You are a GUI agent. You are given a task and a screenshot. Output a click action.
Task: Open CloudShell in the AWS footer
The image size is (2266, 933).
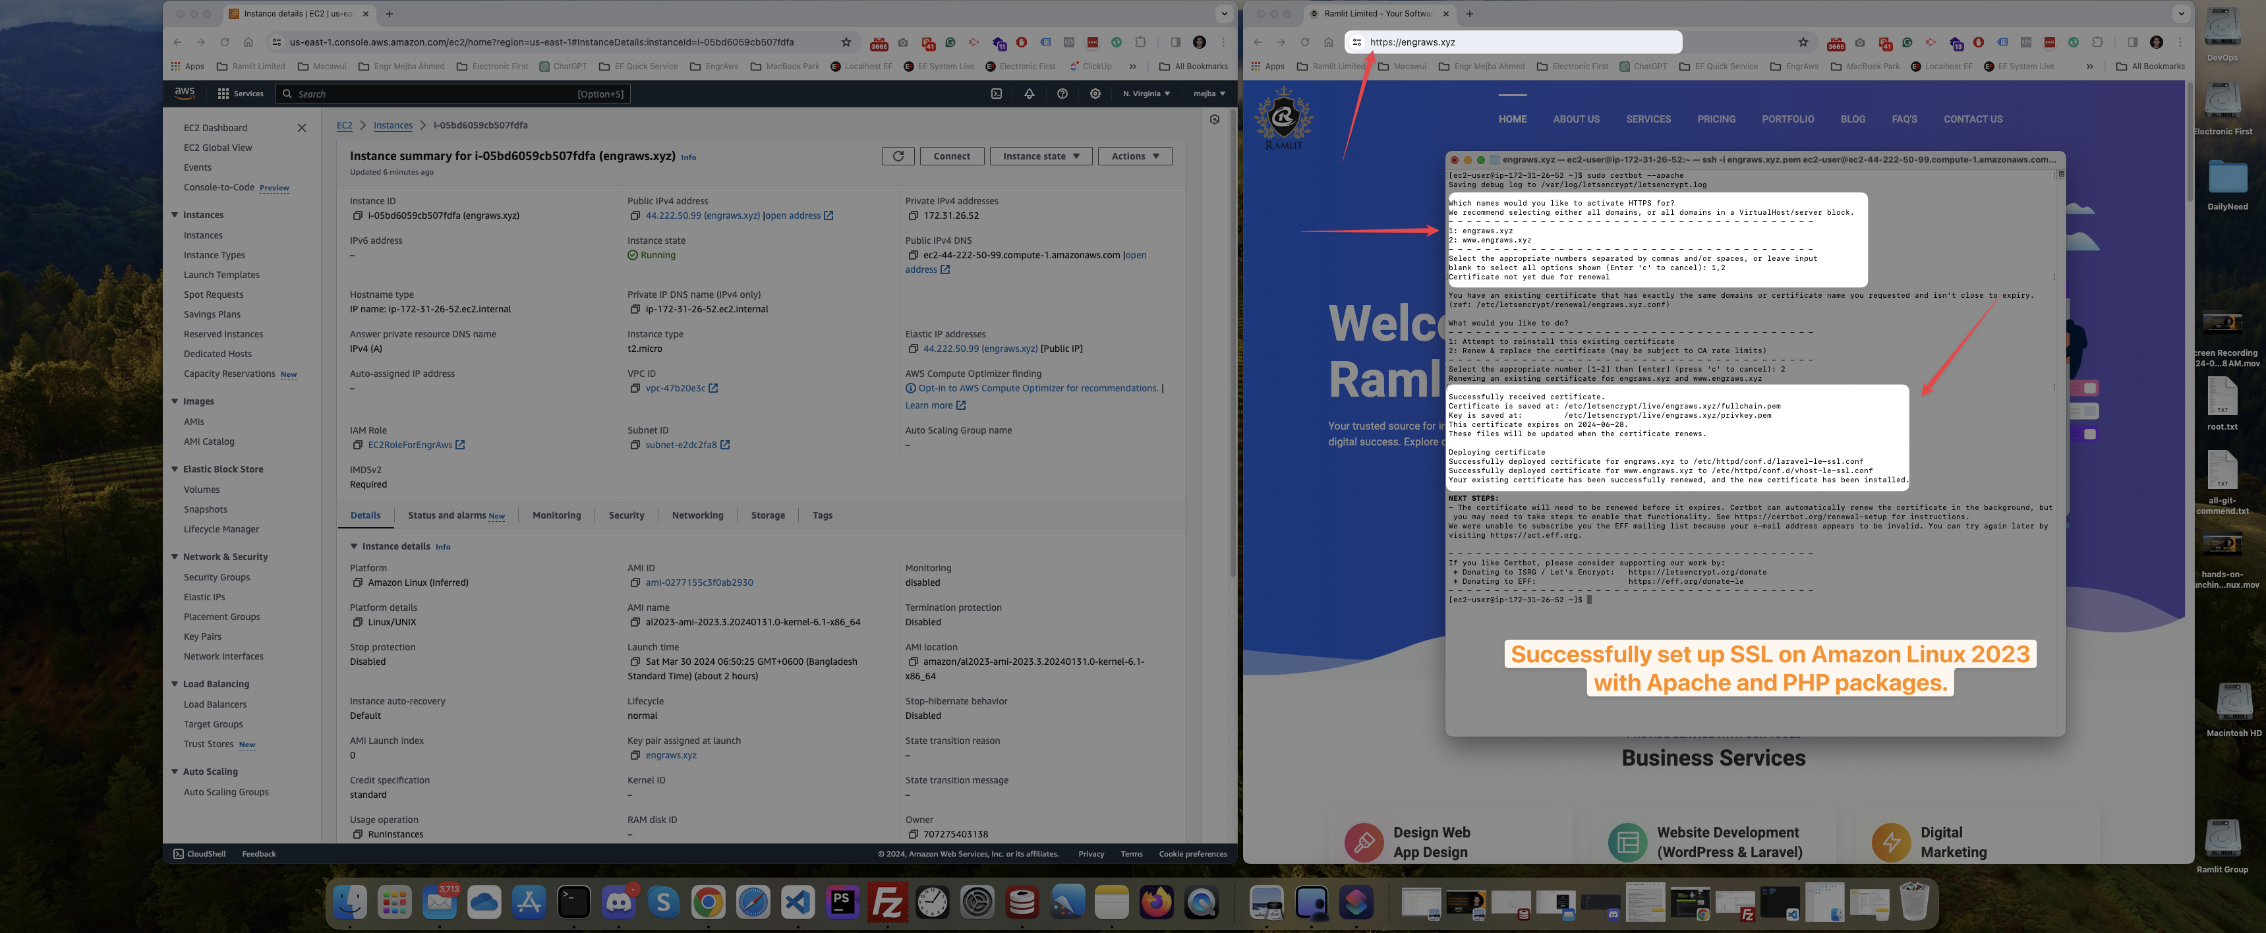pyautogui.click(x=199, y=854)
